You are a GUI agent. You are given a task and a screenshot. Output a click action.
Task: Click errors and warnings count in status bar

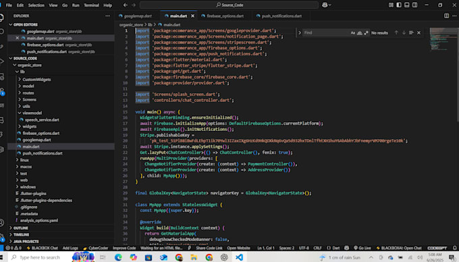coord(13,248)
